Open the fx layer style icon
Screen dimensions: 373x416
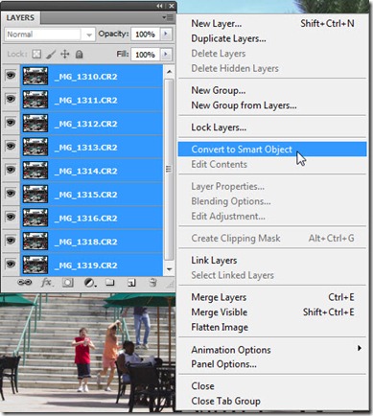point(47,283)
